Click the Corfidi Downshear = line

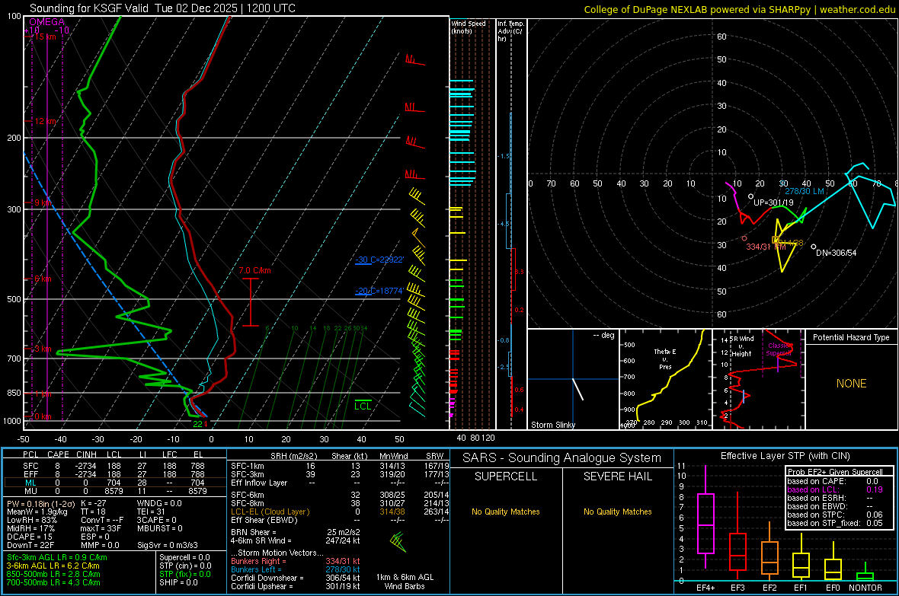click(296, 578)
